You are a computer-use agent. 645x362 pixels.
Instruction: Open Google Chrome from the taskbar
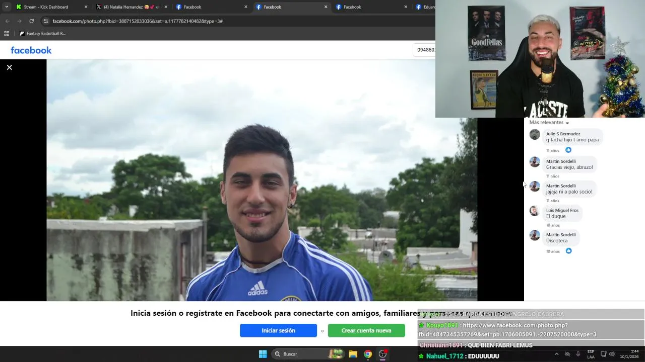click(x=368, y=354)
